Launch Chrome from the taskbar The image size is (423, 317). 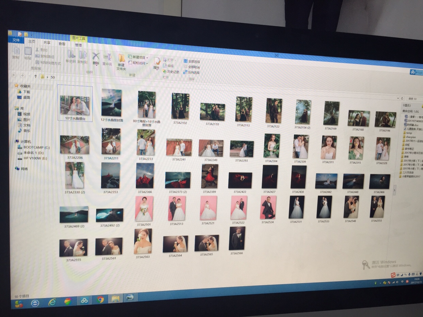pos(100,300)
